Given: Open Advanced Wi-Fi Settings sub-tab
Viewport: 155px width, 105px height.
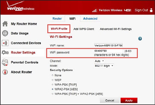Looking at the screenshot, I should pos(116,29).
